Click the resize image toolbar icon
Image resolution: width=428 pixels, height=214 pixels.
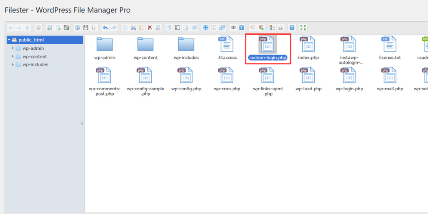tap(194, 28)
